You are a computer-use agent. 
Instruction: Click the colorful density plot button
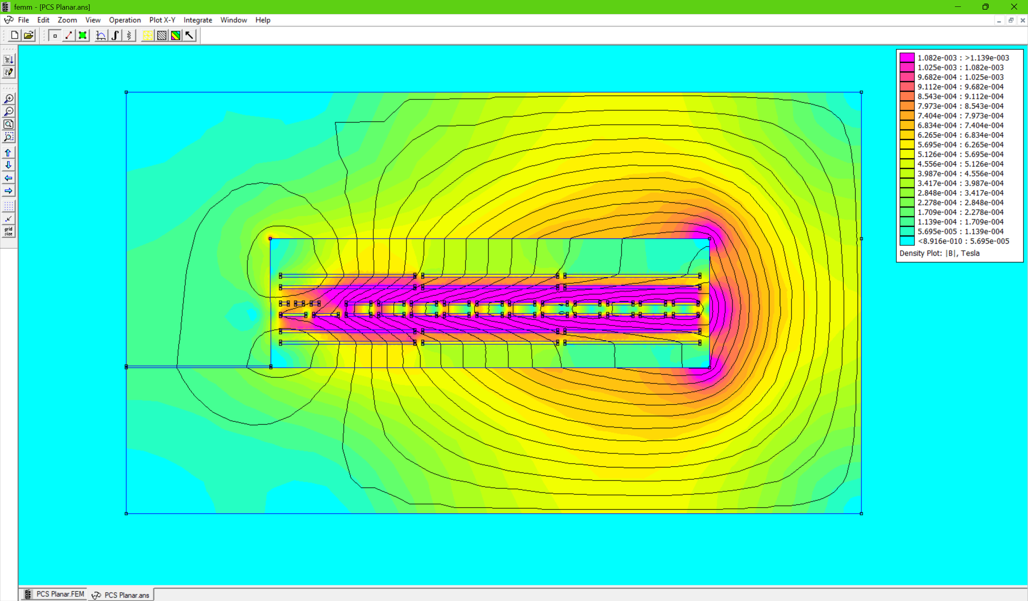(176, 35)
